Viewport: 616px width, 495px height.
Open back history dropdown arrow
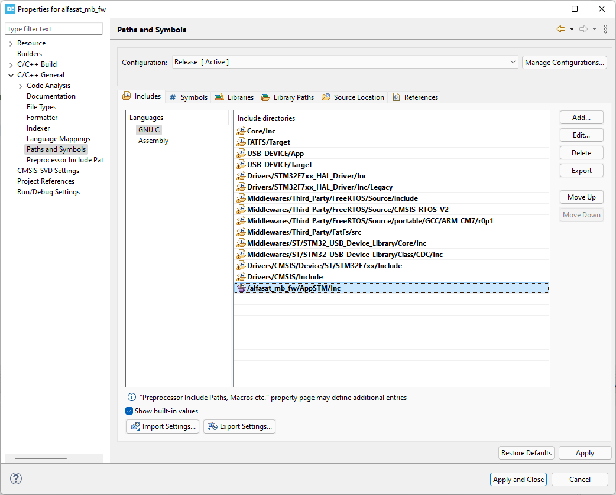pyautogui.click(x=572, y=29)
